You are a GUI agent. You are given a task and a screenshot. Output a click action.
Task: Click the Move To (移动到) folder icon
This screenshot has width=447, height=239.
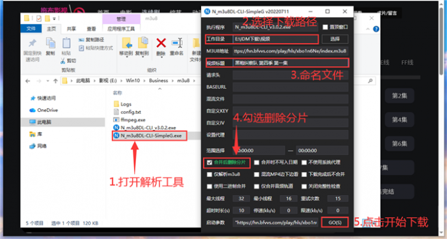(127, 43)
